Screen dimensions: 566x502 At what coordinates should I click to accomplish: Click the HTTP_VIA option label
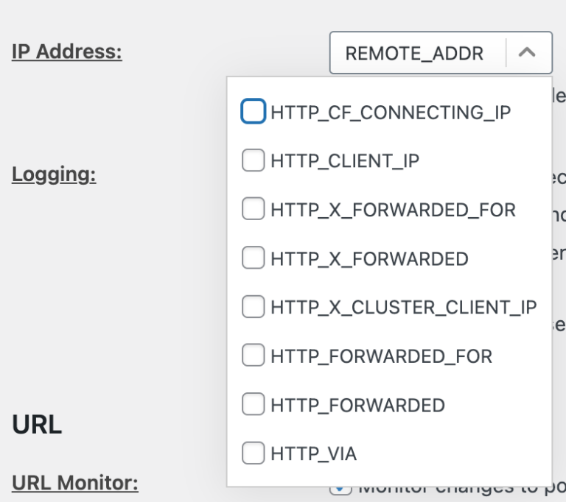point(313,454)
